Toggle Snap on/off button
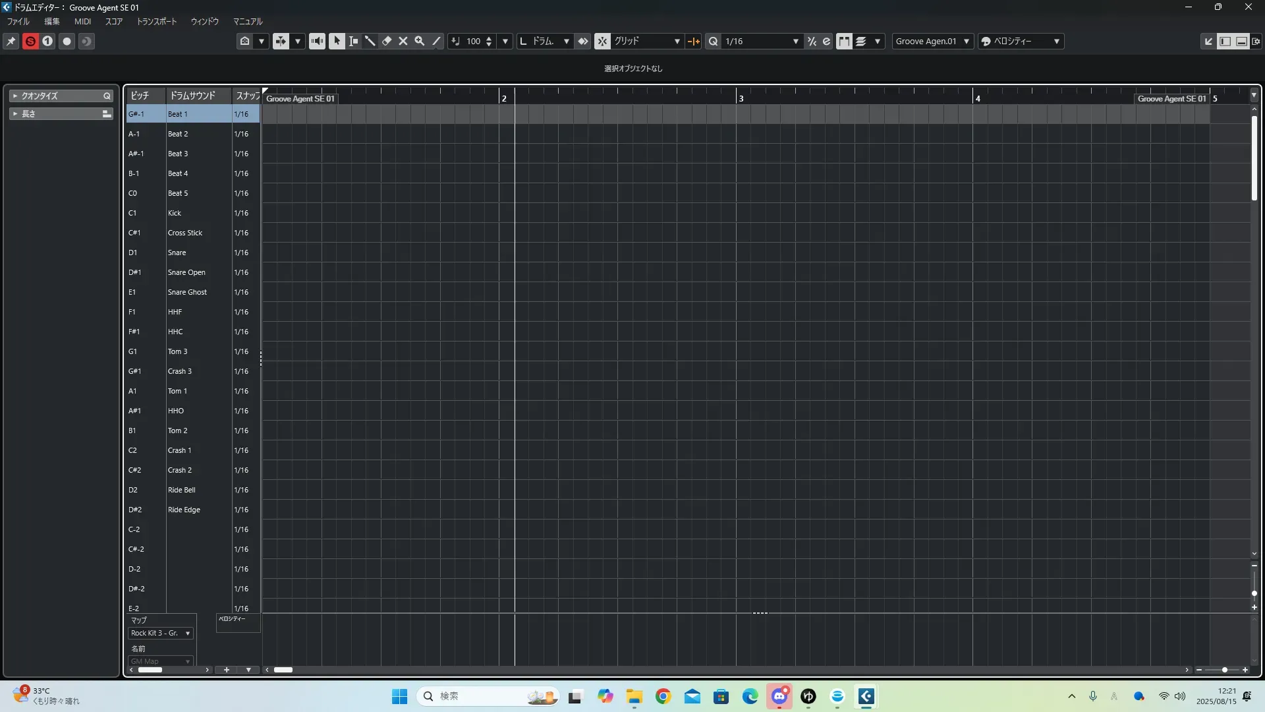 (x=602, y=41)
